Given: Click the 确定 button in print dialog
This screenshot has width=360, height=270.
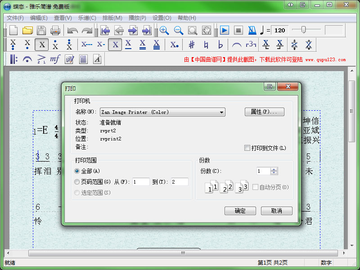Looking at the screenshot, I should [240, 211].
